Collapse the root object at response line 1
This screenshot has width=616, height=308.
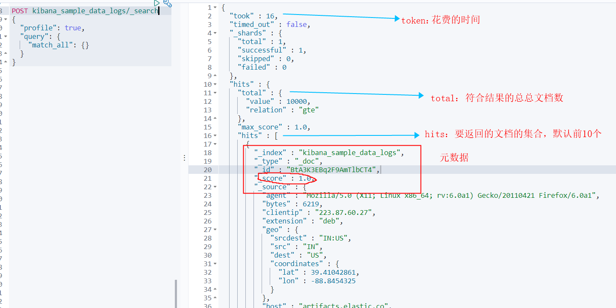215,8
